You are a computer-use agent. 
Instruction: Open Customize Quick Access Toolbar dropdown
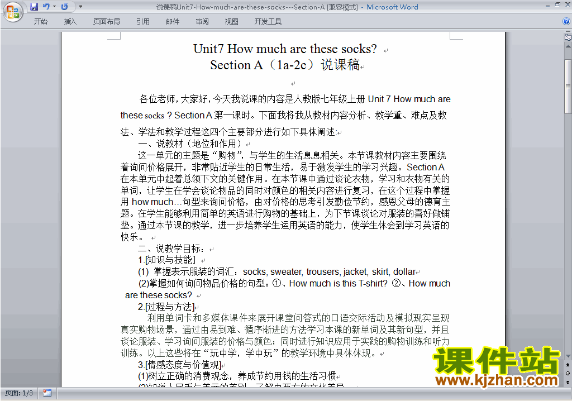pos(80,7)
